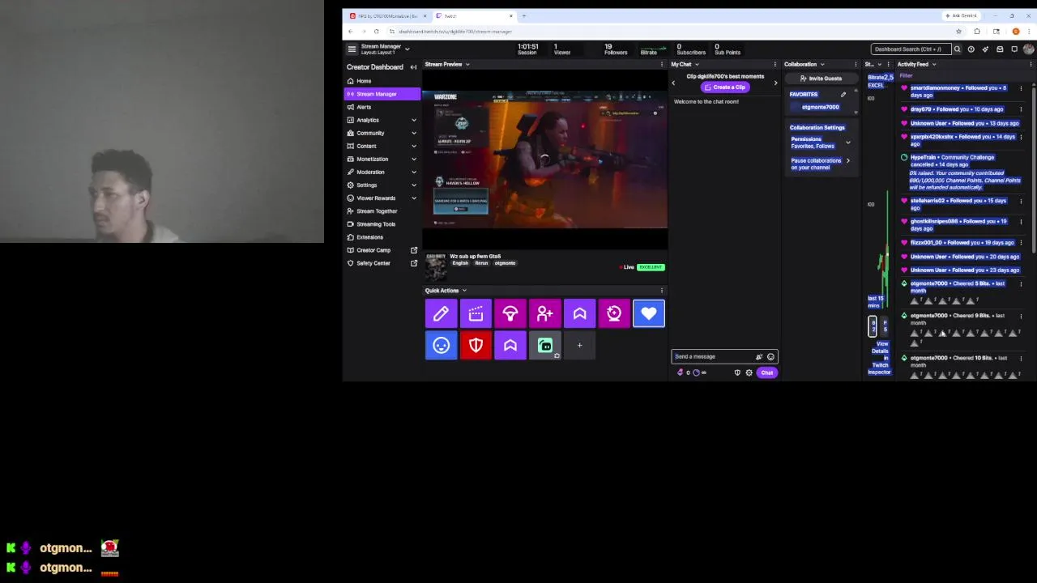Click the Create a Clip button
The height and width of the screenshot is (583, 1037).
(x=725, y=87)
